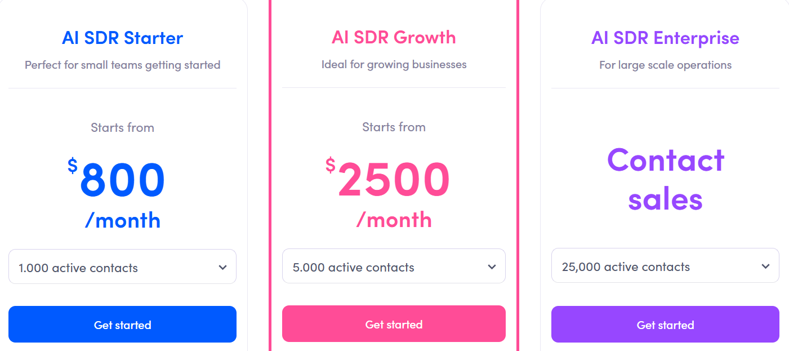Click Get started under AI SDR Growth
The height and width of the screenshot is (351, 789).
tap(394, 323)
